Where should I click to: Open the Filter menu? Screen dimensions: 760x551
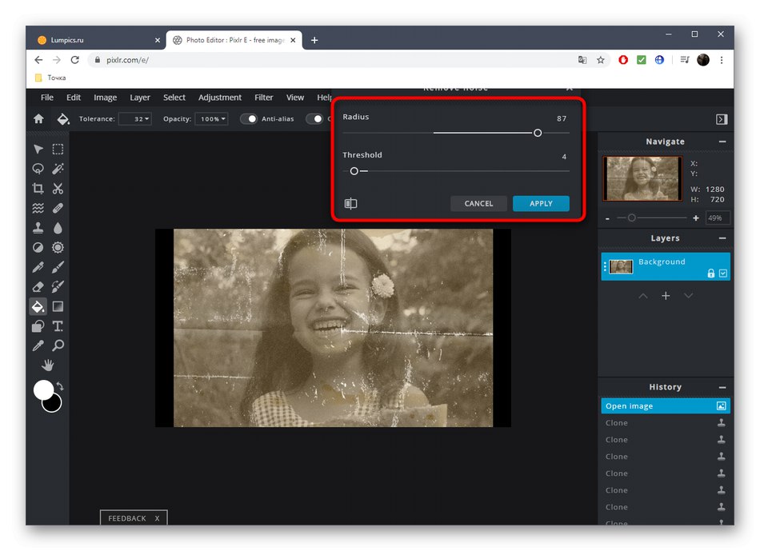click(x=263, y=98)
